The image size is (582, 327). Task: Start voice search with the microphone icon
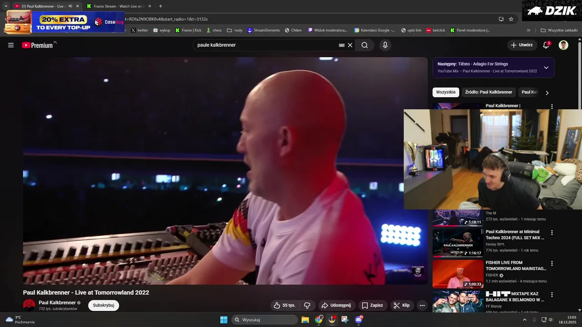pos(385,45)
